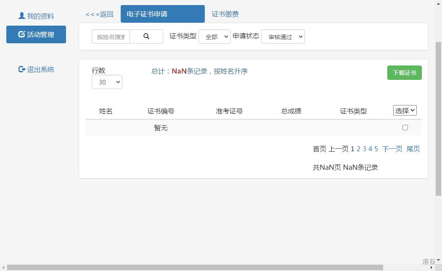This screenshot has width=442, height=271.
Task: Click the person icon beside 我的资料
Action: tap(22, 16)
